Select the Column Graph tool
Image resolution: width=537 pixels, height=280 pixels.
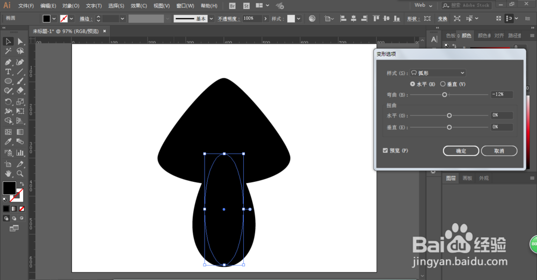(x=20, y=153)
